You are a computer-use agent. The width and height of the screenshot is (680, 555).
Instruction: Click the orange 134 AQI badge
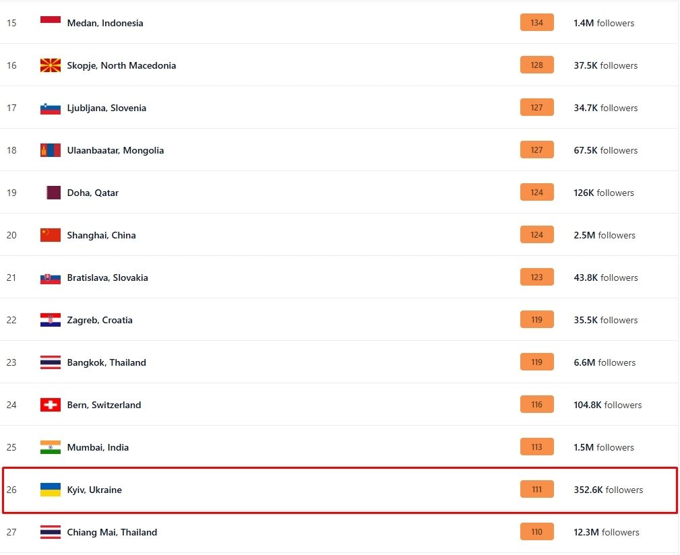point(536,23)
